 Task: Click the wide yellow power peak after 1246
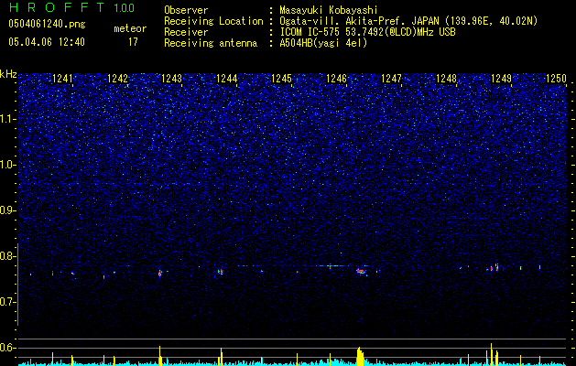coord(361,357)
